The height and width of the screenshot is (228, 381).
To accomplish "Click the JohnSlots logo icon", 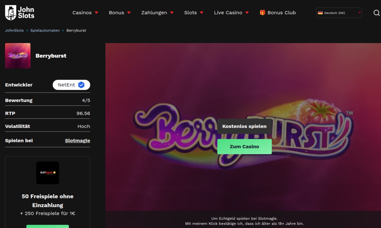I will 11,12.
